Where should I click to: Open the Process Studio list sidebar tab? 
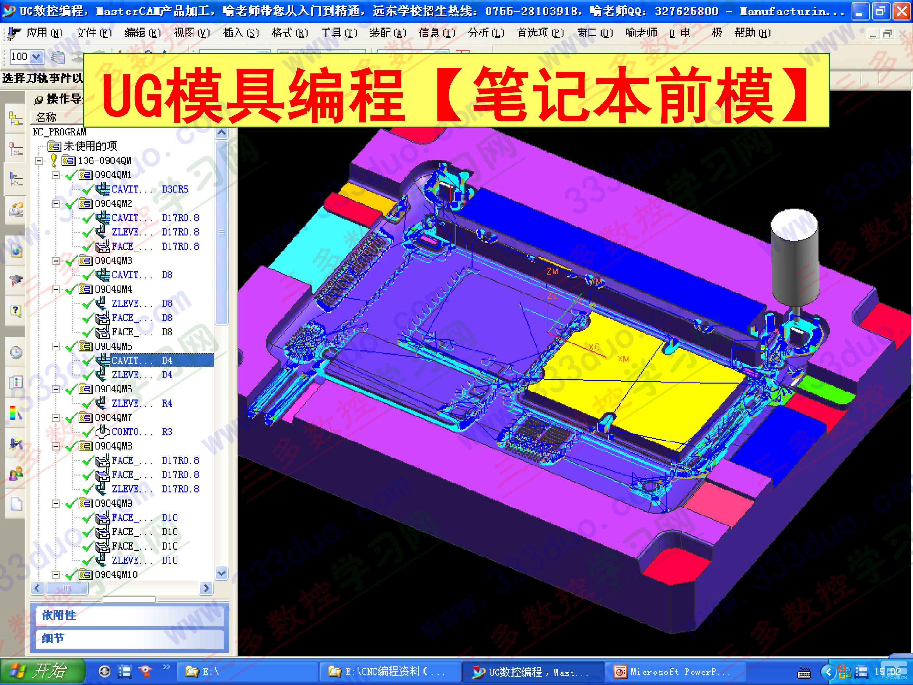pos(16,382)
